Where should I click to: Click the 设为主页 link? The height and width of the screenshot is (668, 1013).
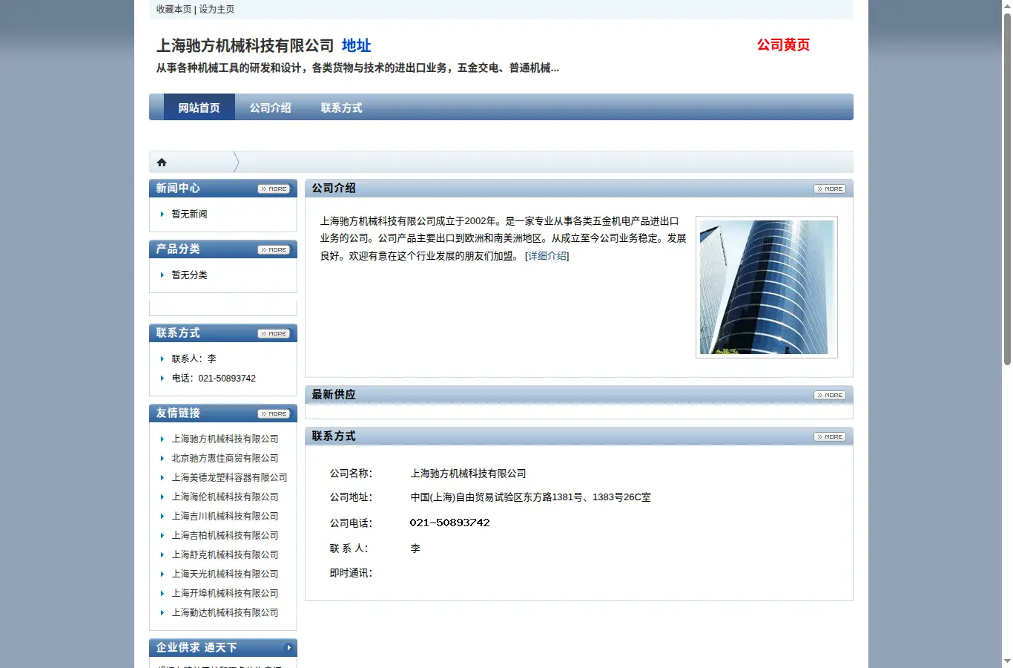(217, 9)
